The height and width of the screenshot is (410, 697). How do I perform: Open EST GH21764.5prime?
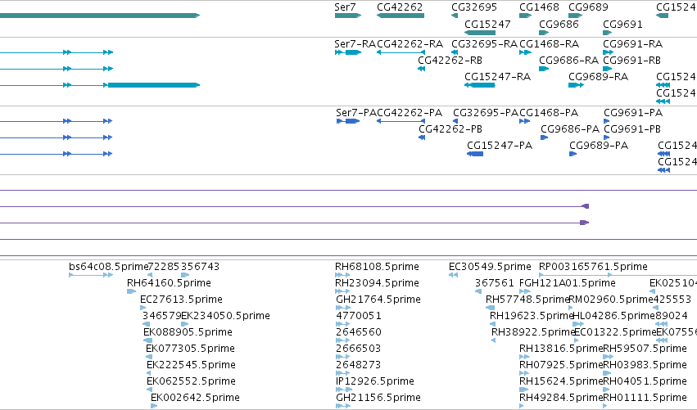pos(378,300)
